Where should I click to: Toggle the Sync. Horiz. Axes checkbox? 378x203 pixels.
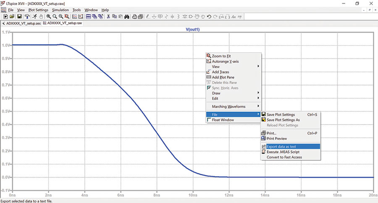(x=209, y=87)
